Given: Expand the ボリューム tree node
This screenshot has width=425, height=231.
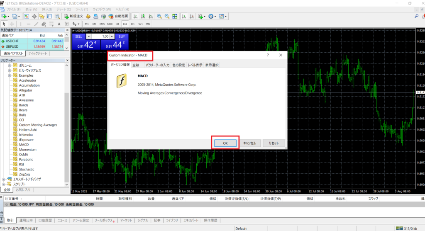Looking at the screenshot, I should (x=10, y=66).
